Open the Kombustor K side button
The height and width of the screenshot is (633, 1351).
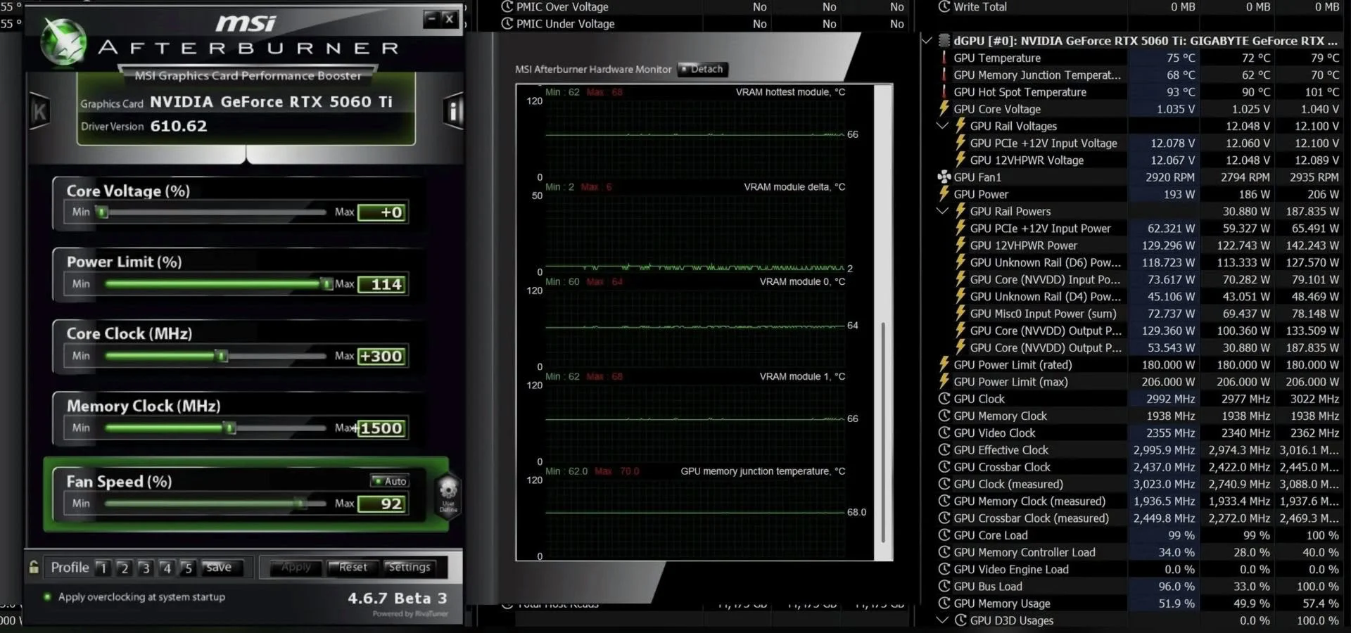pos(39,111)
